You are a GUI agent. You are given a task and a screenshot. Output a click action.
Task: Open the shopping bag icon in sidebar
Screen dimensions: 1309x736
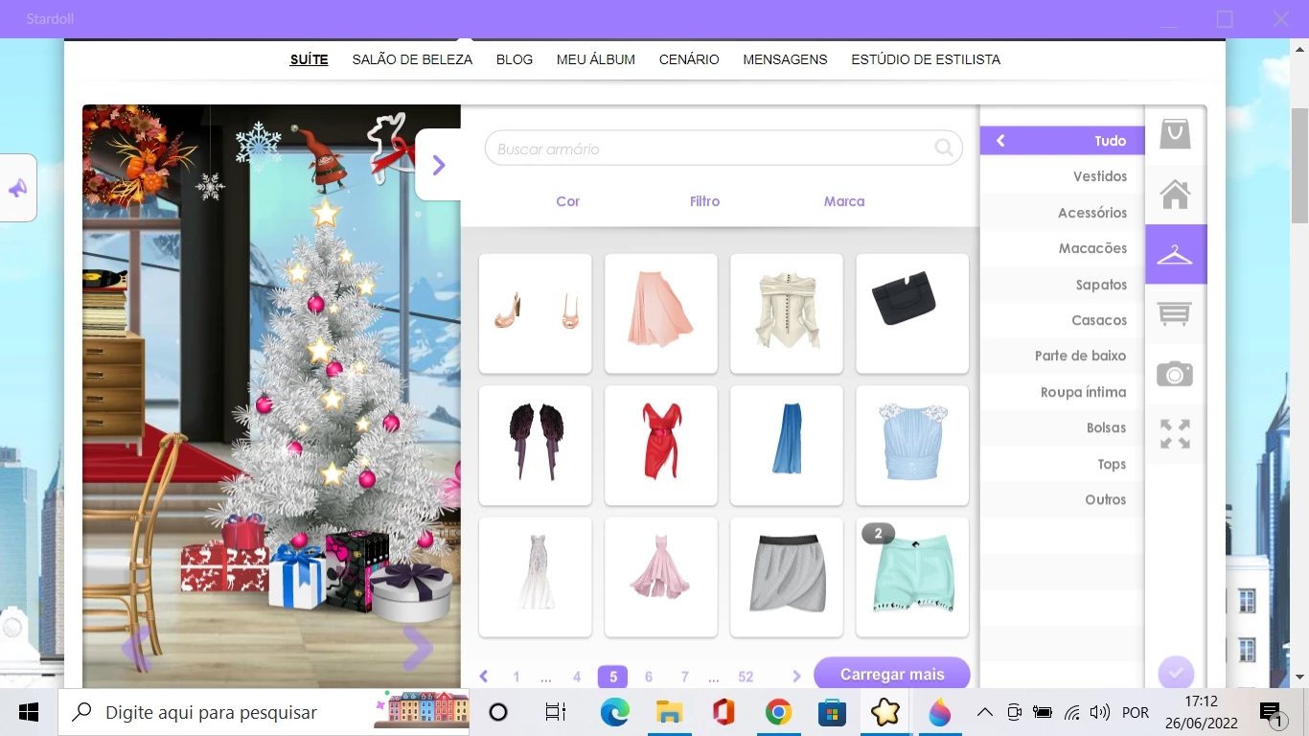[1175, 134]
